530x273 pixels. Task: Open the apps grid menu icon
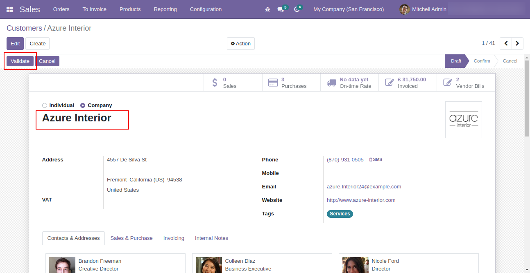pyautogui.click(x=10, y=9)
